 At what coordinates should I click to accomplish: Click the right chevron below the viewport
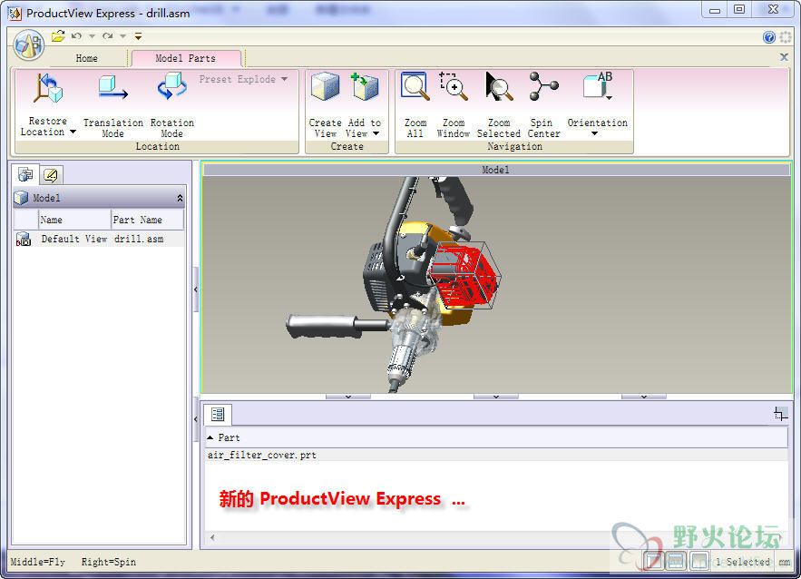tap(644, 397)
